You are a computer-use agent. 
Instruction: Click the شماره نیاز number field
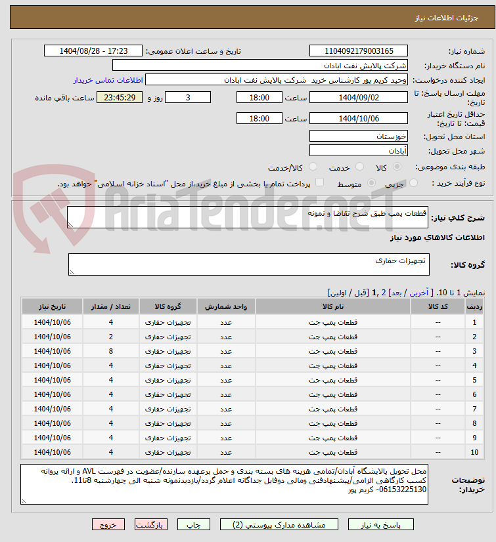(x=359, y=51)
